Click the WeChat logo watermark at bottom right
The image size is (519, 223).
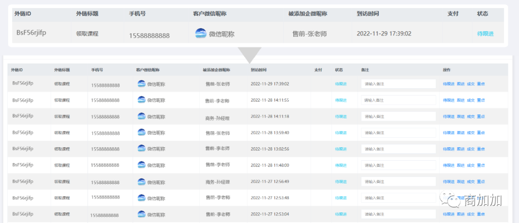[x=445, y=200]
